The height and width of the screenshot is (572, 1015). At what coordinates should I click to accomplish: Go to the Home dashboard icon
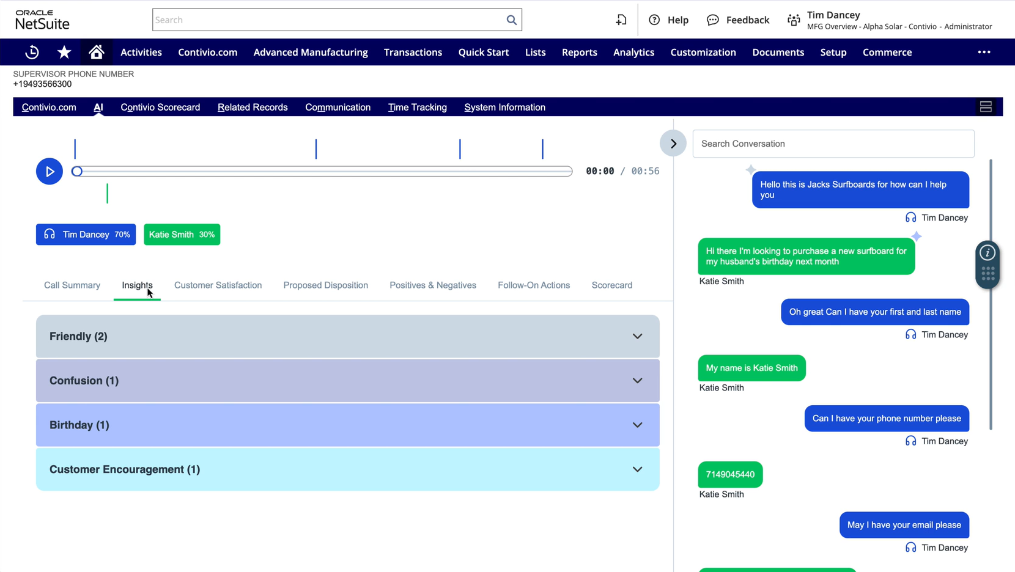click(97, 52)
